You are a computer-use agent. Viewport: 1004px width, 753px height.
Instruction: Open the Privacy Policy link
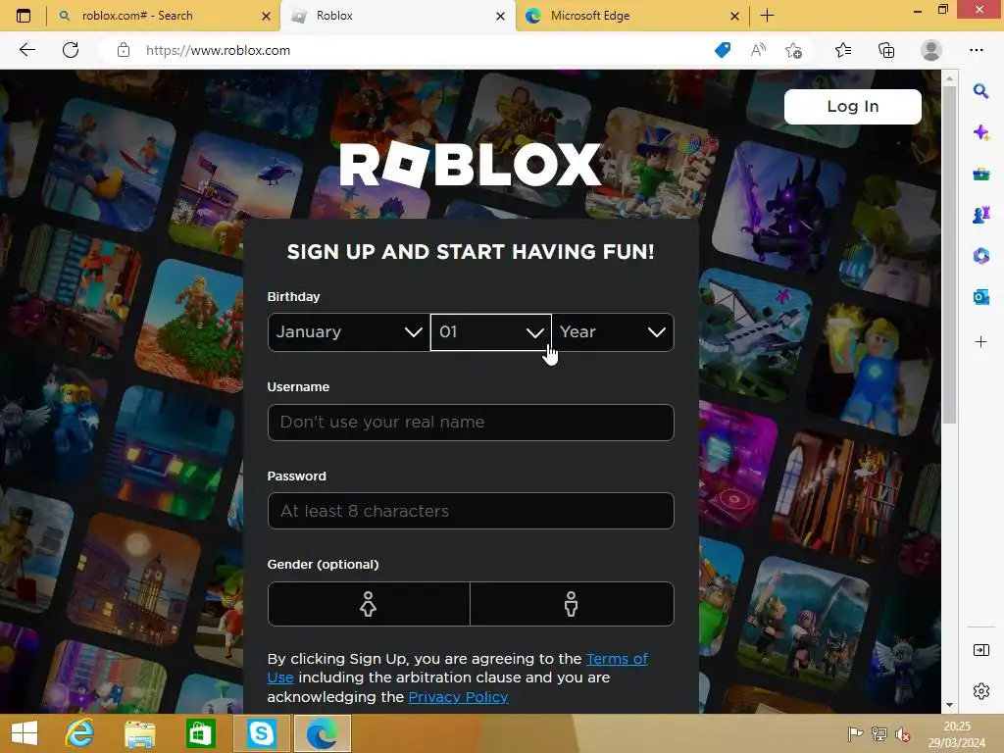tap(459, 697)
